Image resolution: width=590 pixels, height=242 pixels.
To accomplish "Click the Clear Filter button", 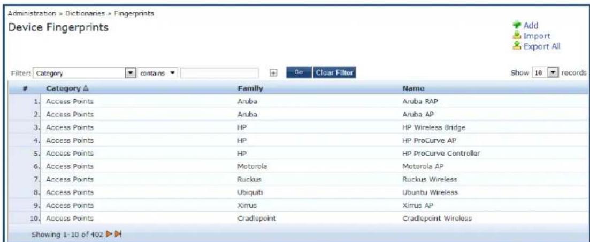I will (x=334, y=73).
